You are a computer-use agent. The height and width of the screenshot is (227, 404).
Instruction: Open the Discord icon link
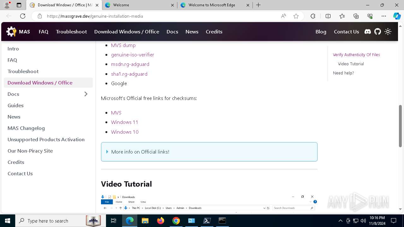(x=368, y=32)
